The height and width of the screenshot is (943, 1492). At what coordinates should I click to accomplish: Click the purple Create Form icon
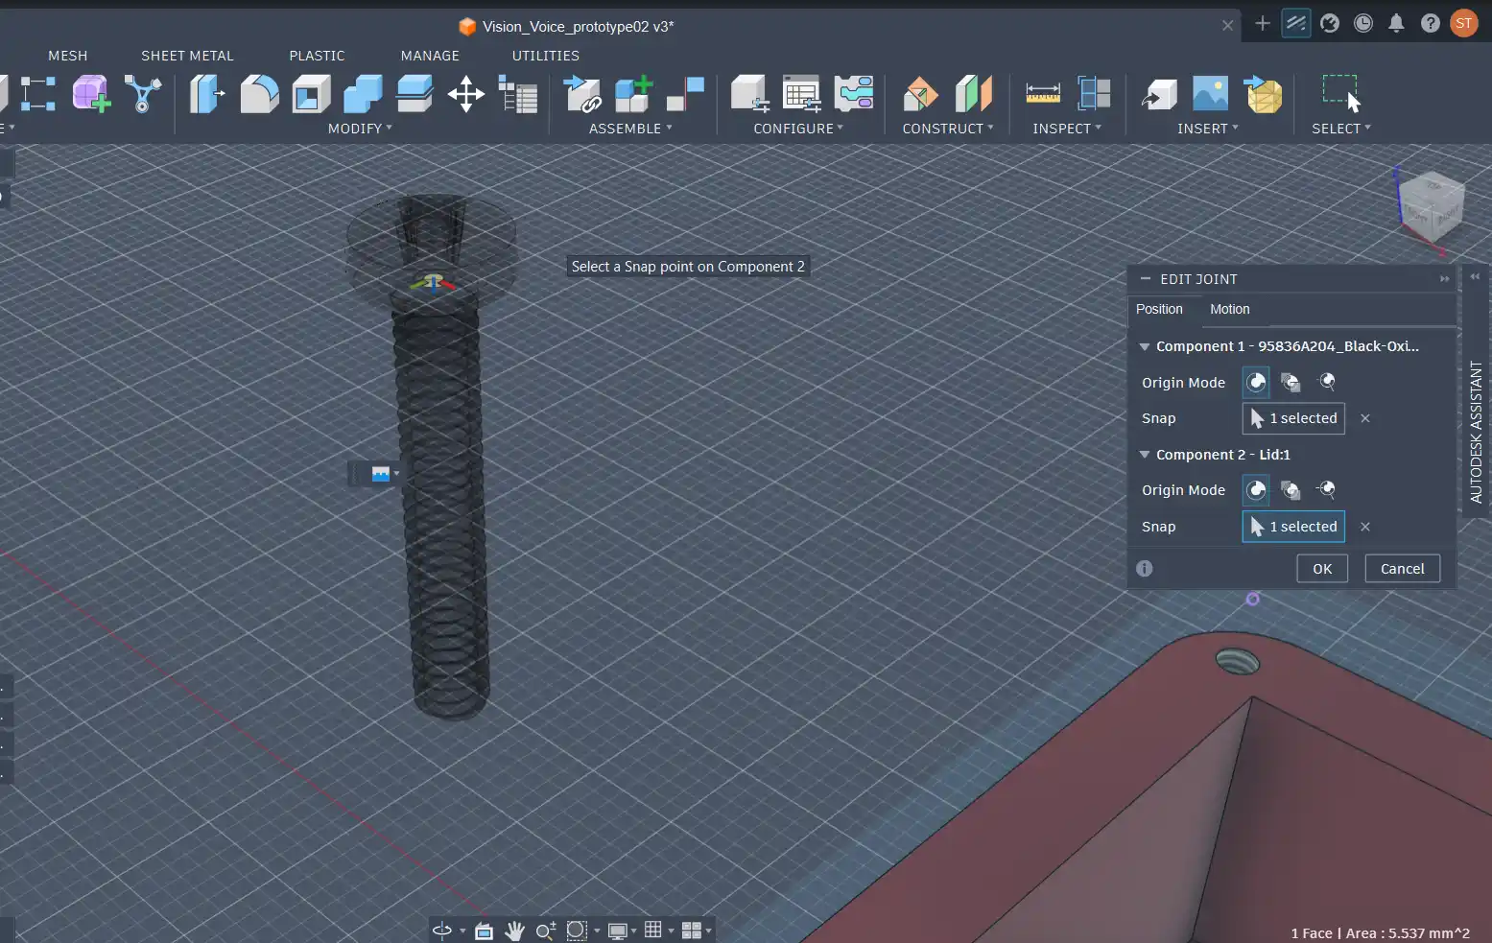(90, 94)
